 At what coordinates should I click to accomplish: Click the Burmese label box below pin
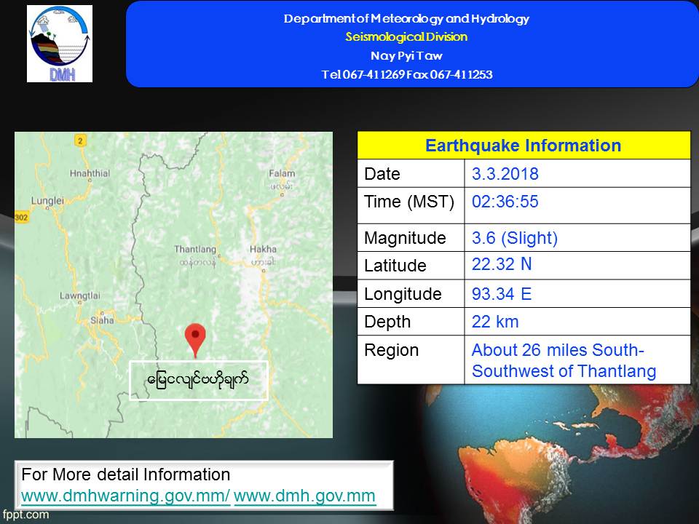point(198,380)
